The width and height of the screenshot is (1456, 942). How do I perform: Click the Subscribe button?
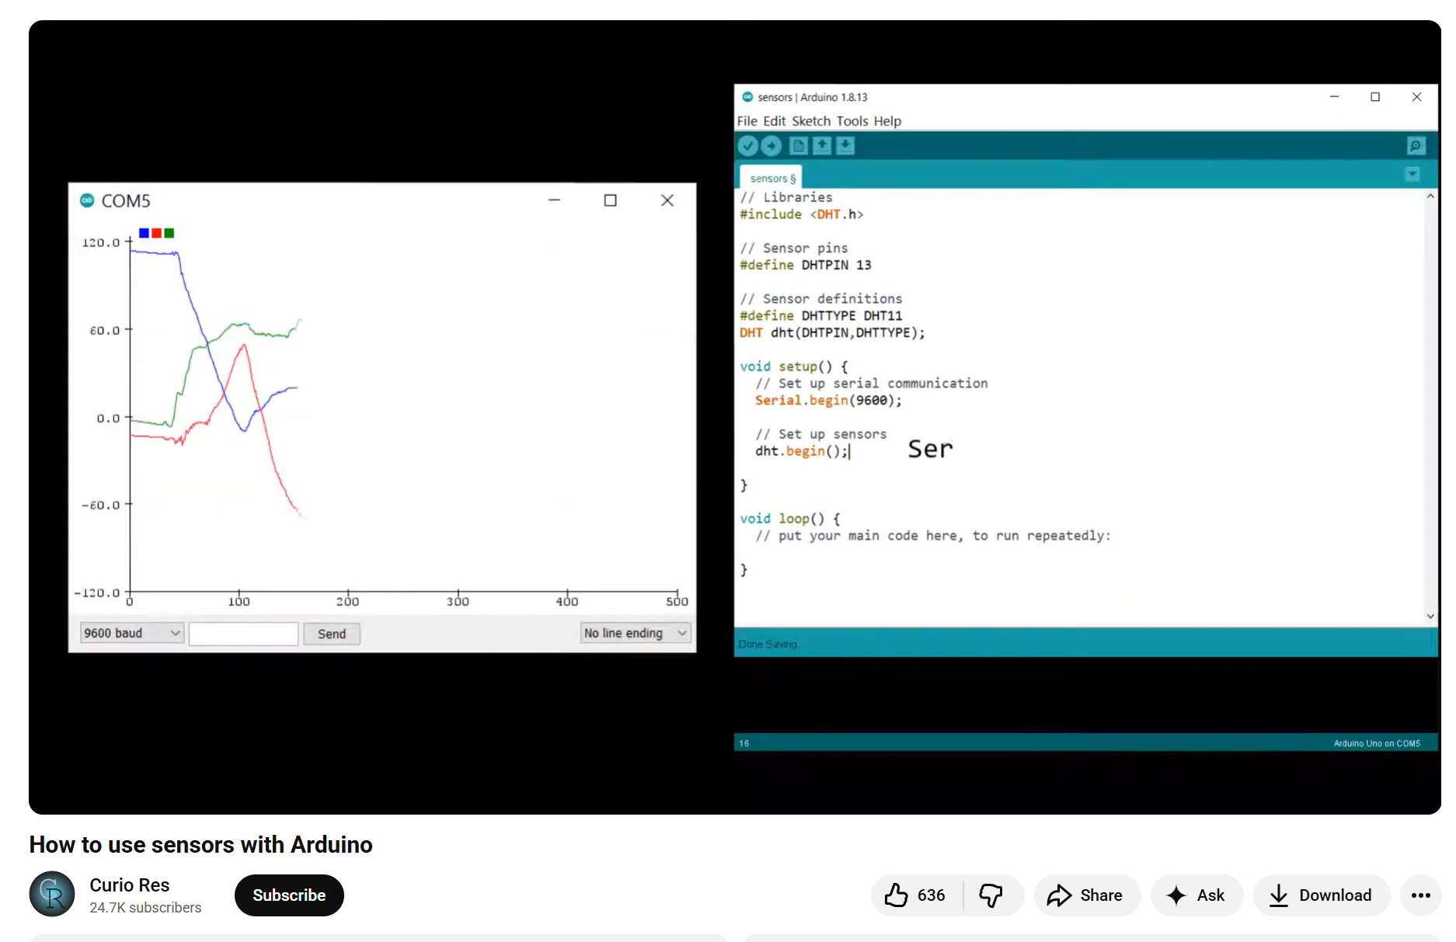288,895
